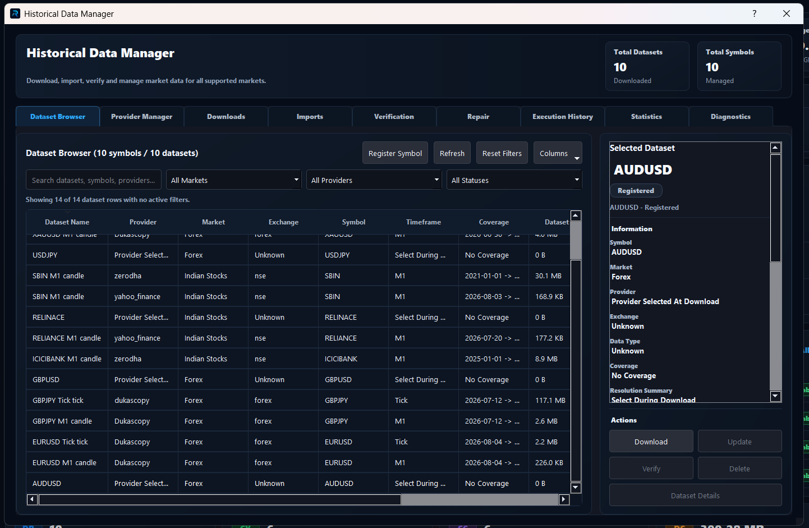Click the Total Datasets summary card
The image size is (809, 528).
pos(647,66)
